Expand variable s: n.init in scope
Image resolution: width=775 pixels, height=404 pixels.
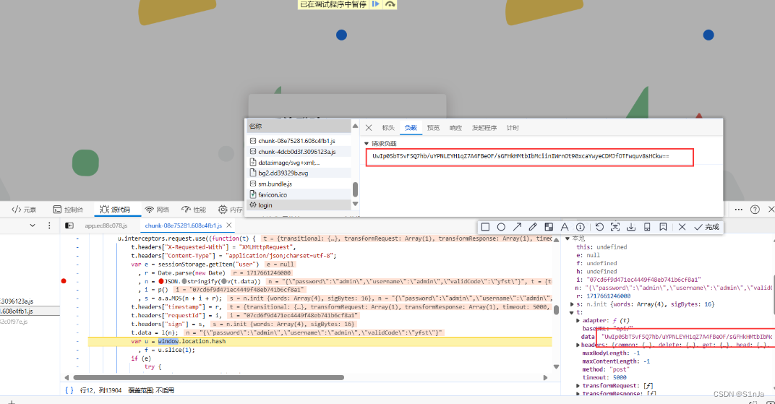(x=573, y=304)
